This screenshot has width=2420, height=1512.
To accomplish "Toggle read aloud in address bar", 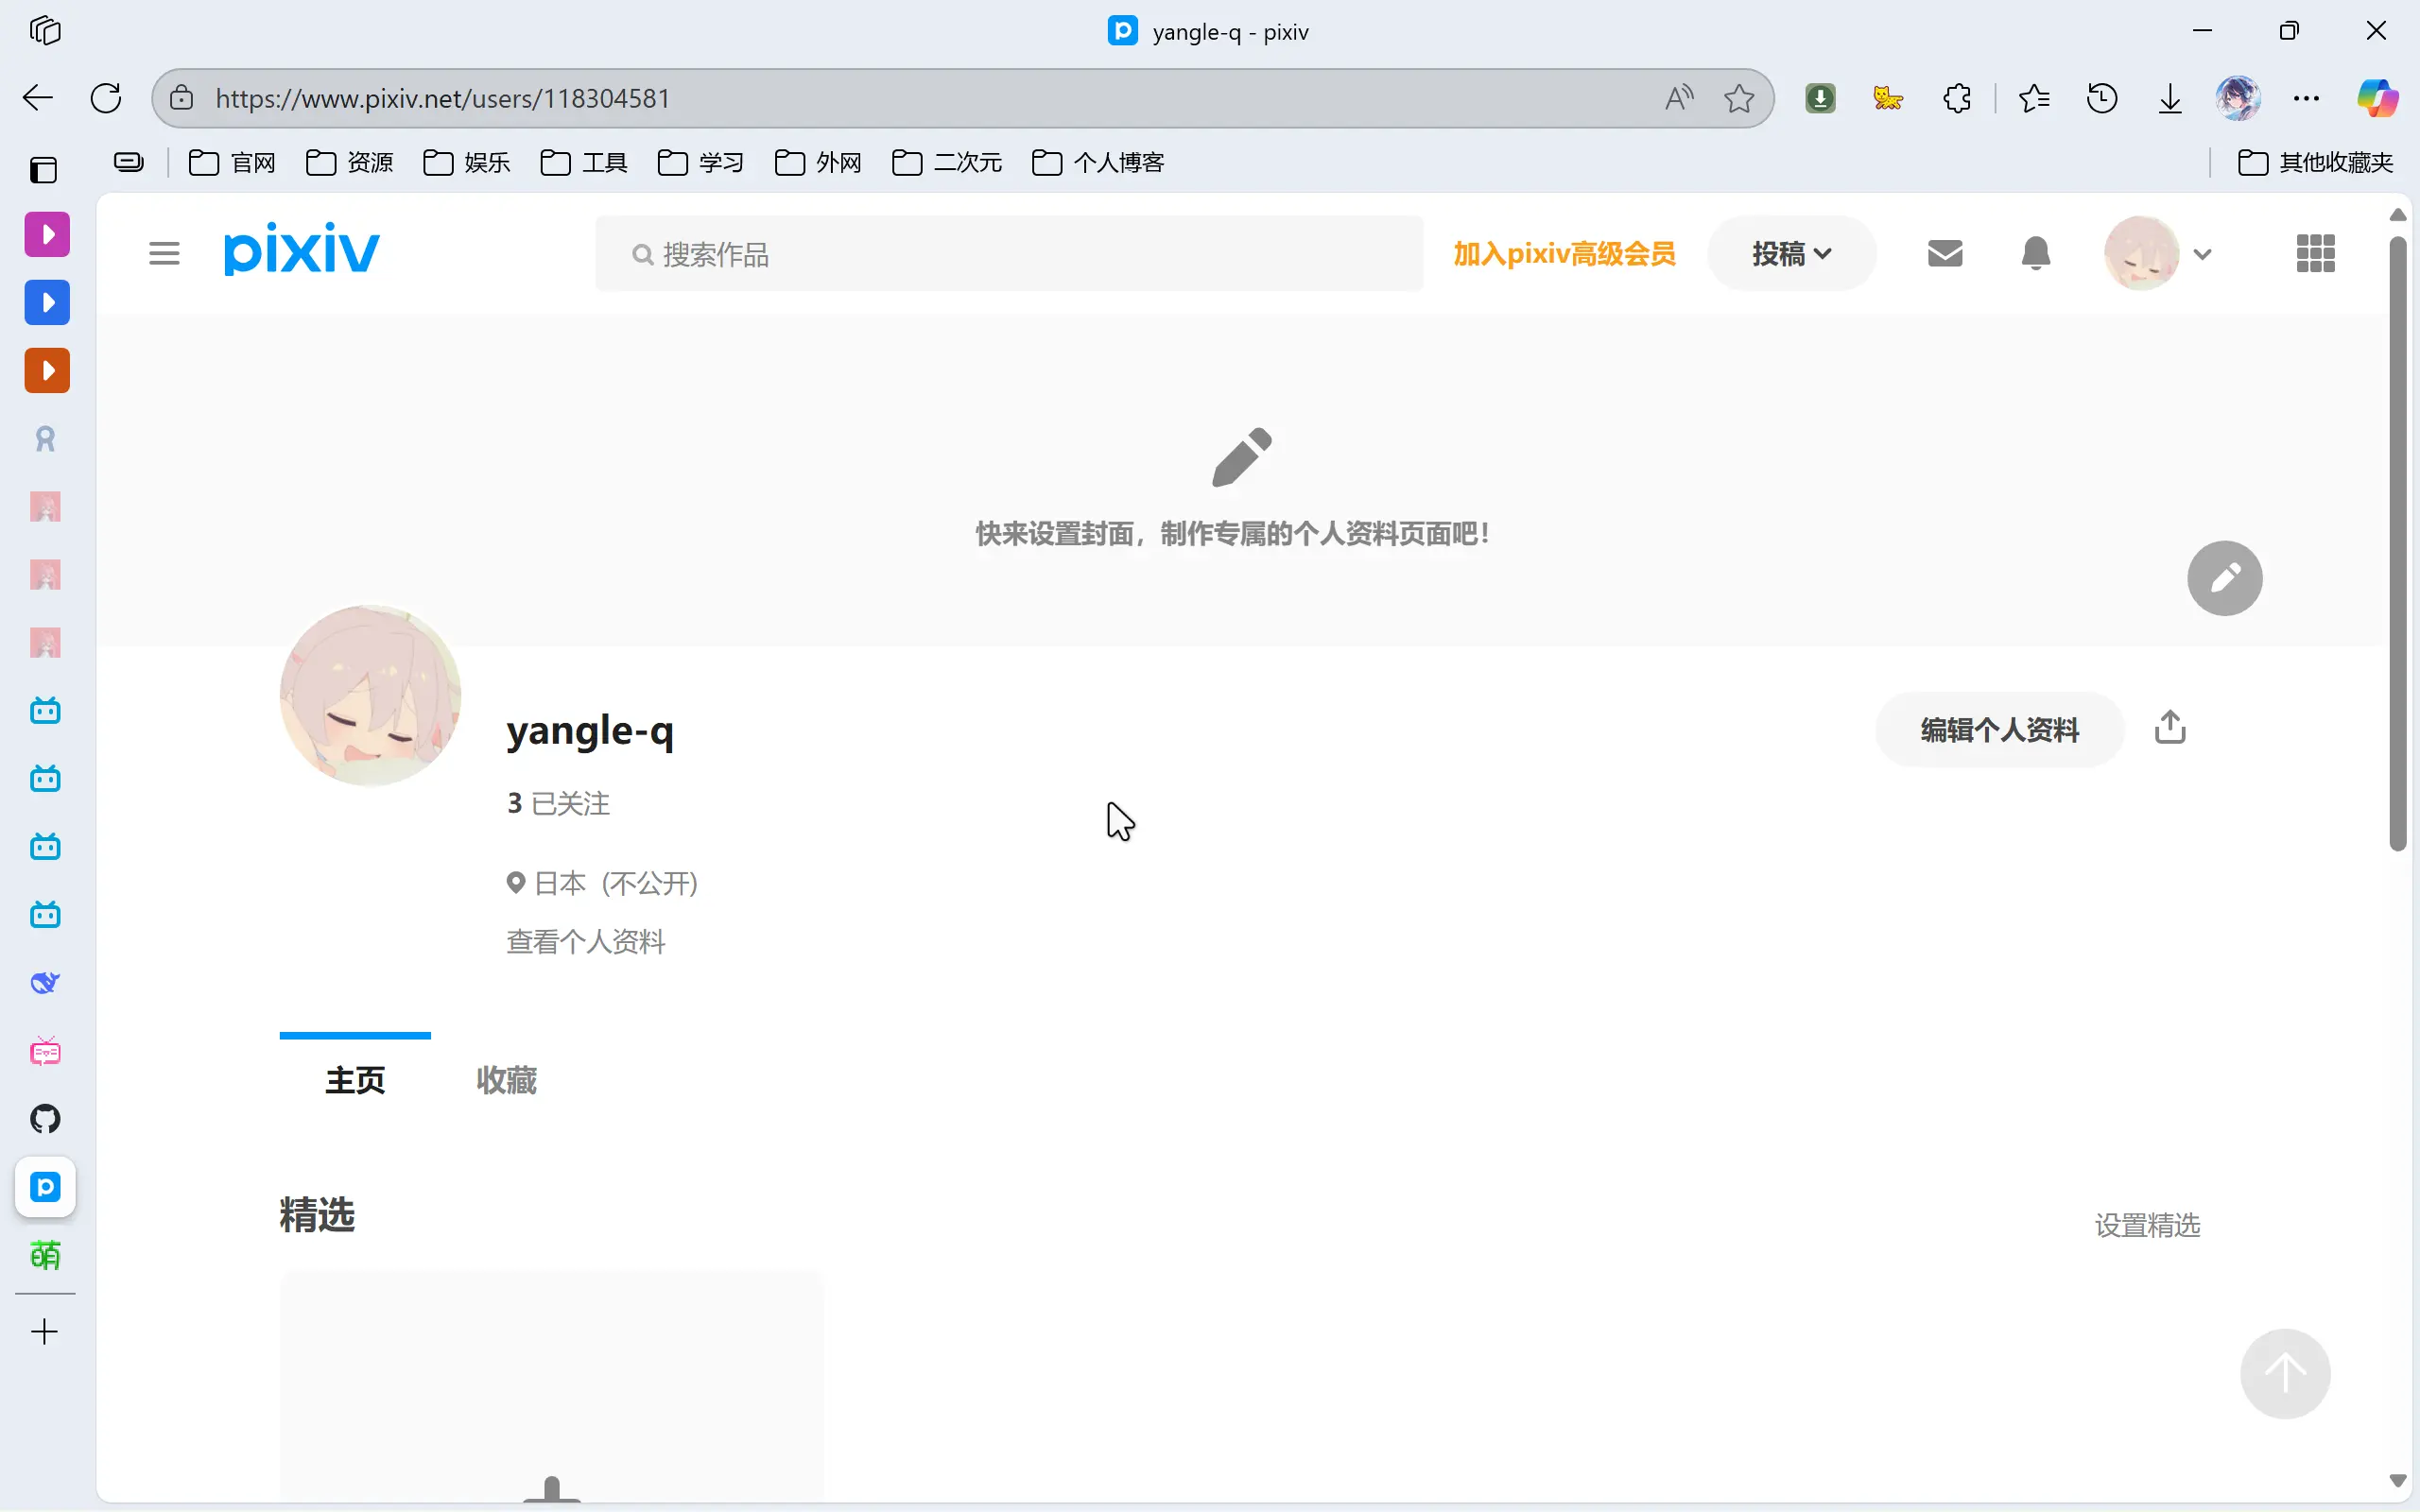I will point(1679,98).
